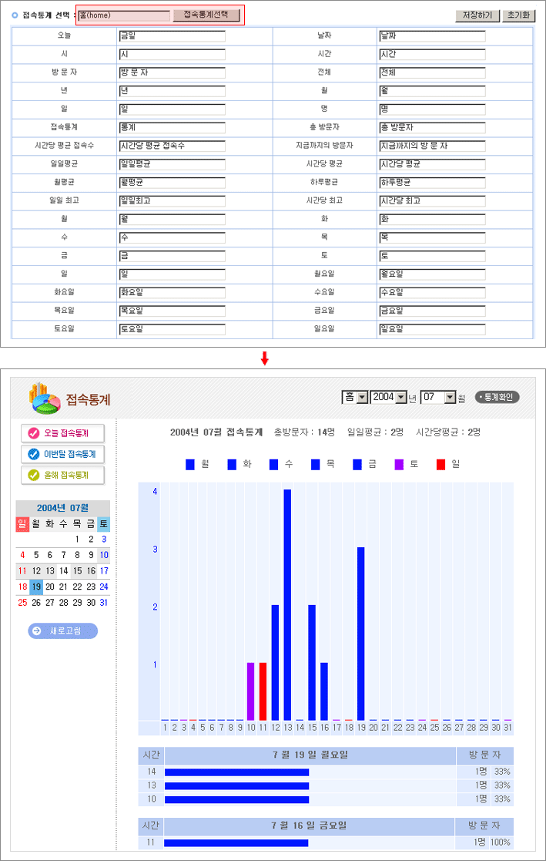546x861 pixels.
Task: Open the 2004 year dropdown
Action: point(400,397)
